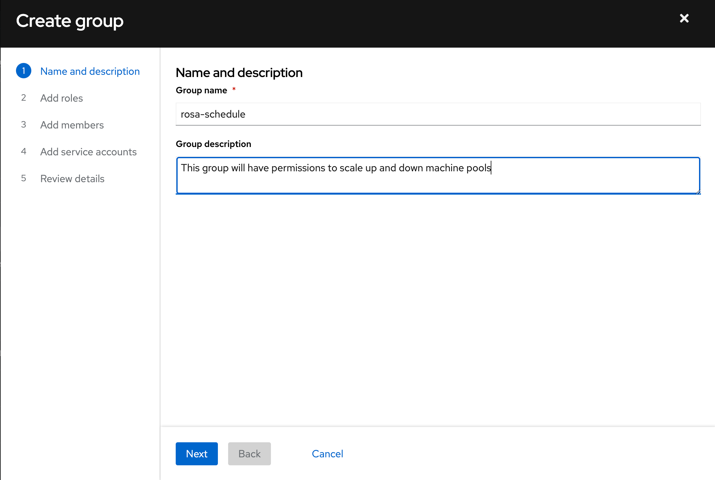Go to the Add service accounts step

[88, 151]
